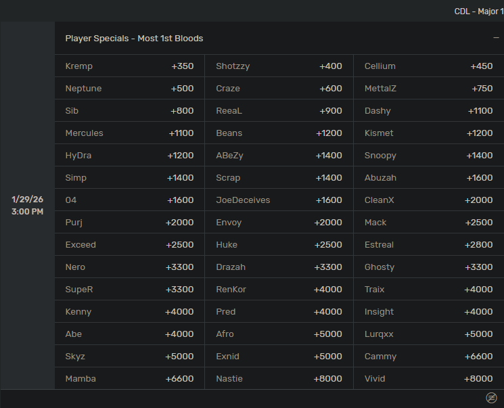Select Estreal +2800 option
This screenshot has height=408, width=504.
click(428, 245)
